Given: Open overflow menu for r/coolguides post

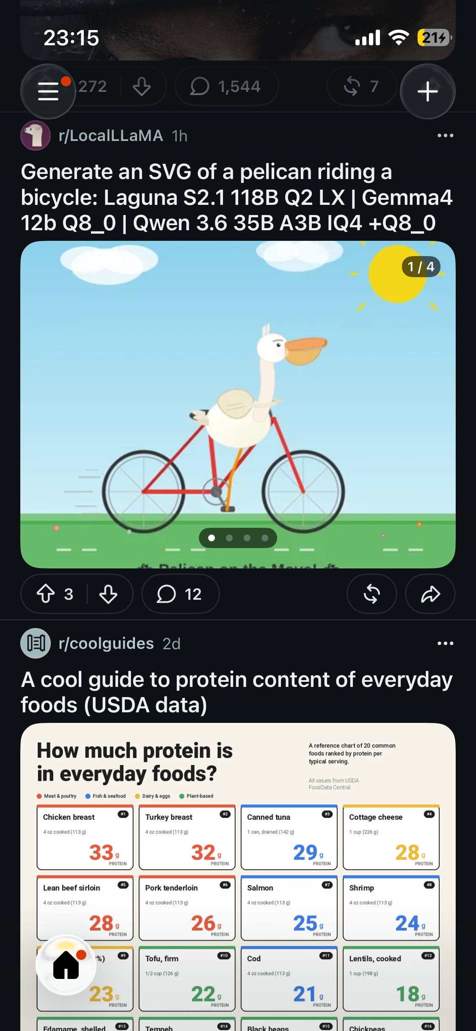Looking at the screenshot, I should coord(445,643).
